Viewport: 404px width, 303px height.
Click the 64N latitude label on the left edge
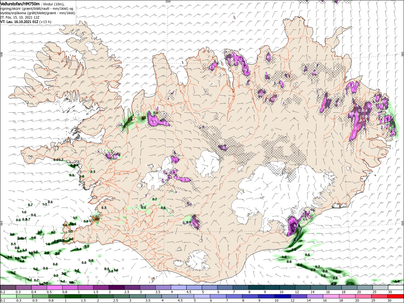point(2,223)
